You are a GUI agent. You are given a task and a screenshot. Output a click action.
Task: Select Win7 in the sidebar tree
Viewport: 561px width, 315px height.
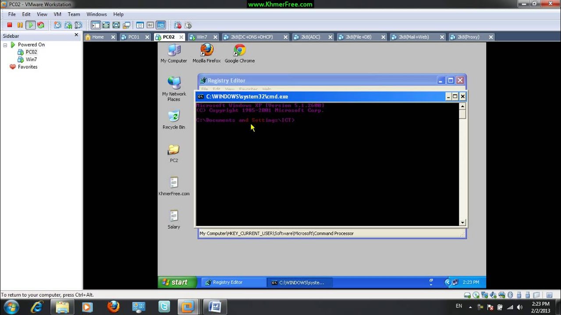31,59
